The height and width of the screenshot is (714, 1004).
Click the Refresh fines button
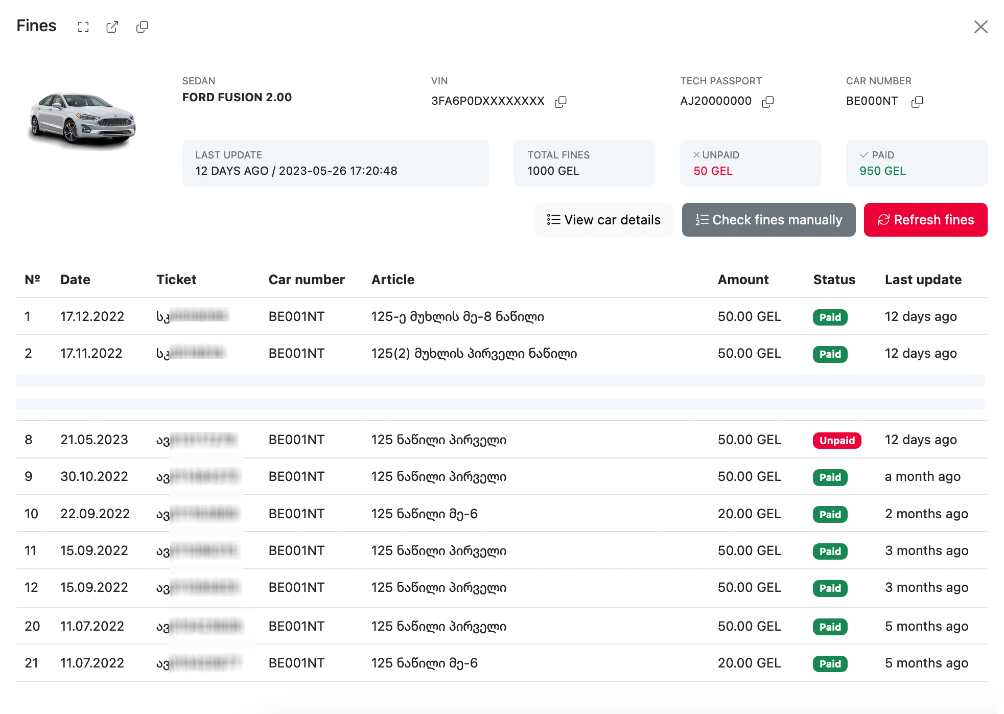925,220
